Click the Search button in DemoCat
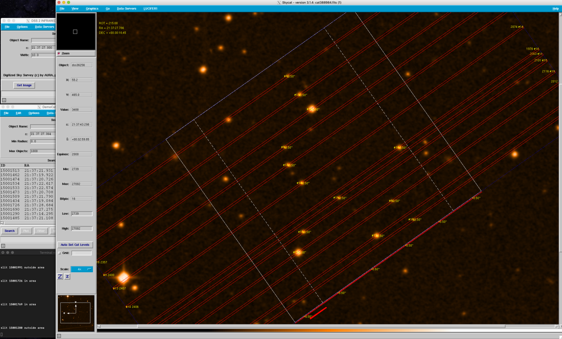Screen dimensions: 562x339 tap(10, 231)
